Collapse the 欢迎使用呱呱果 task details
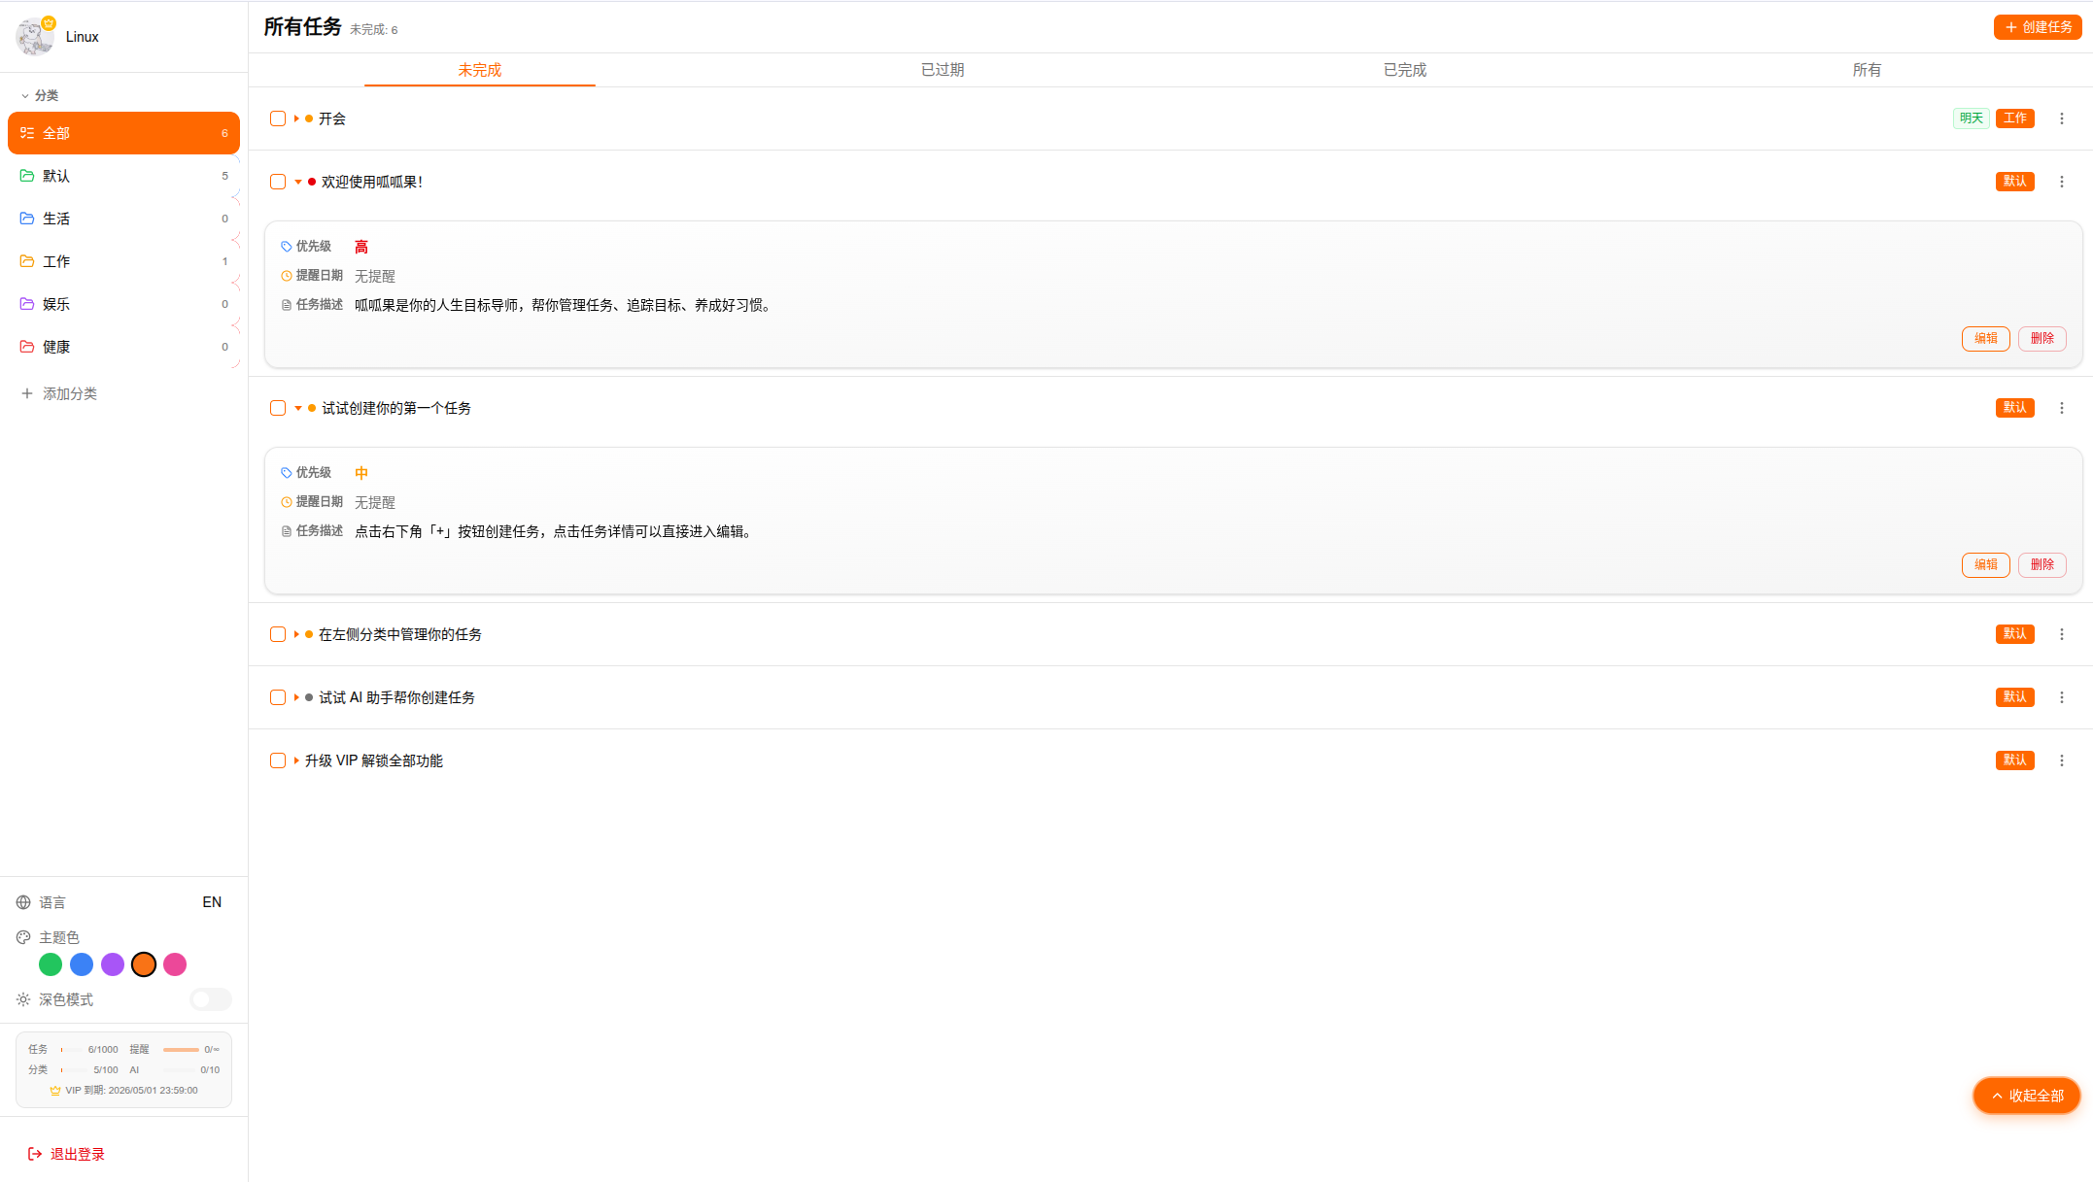The width and height of the screenshot is (2093, 1182). click(x=298, y=182)
